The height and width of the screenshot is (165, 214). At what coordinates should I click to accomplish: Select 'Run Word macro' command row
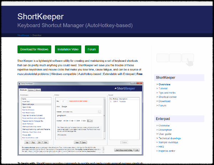pyautogui.click(x=36, y=112)
